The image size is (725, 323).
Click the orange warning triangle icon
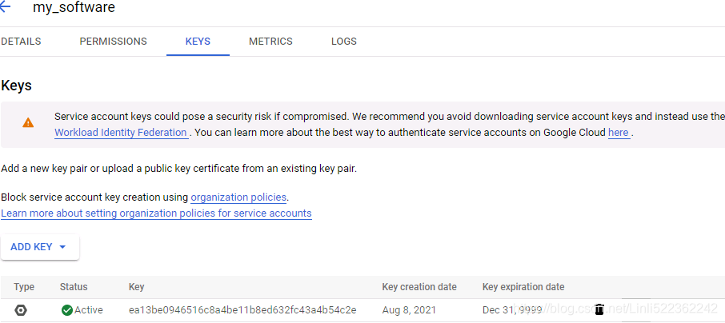[28, 123]
